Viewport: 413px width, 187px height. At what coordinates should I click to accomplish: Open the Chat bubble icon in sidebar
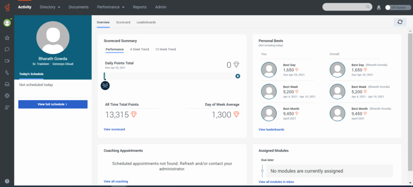[x=7, y=49]
